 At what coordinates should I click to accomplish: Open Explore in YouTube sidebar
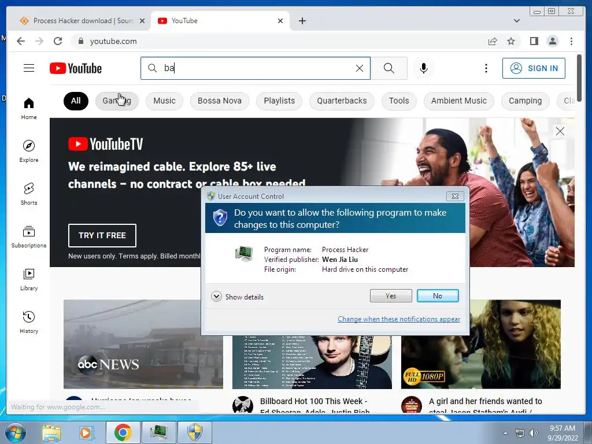pyautogui.click(x=29, y=151)
